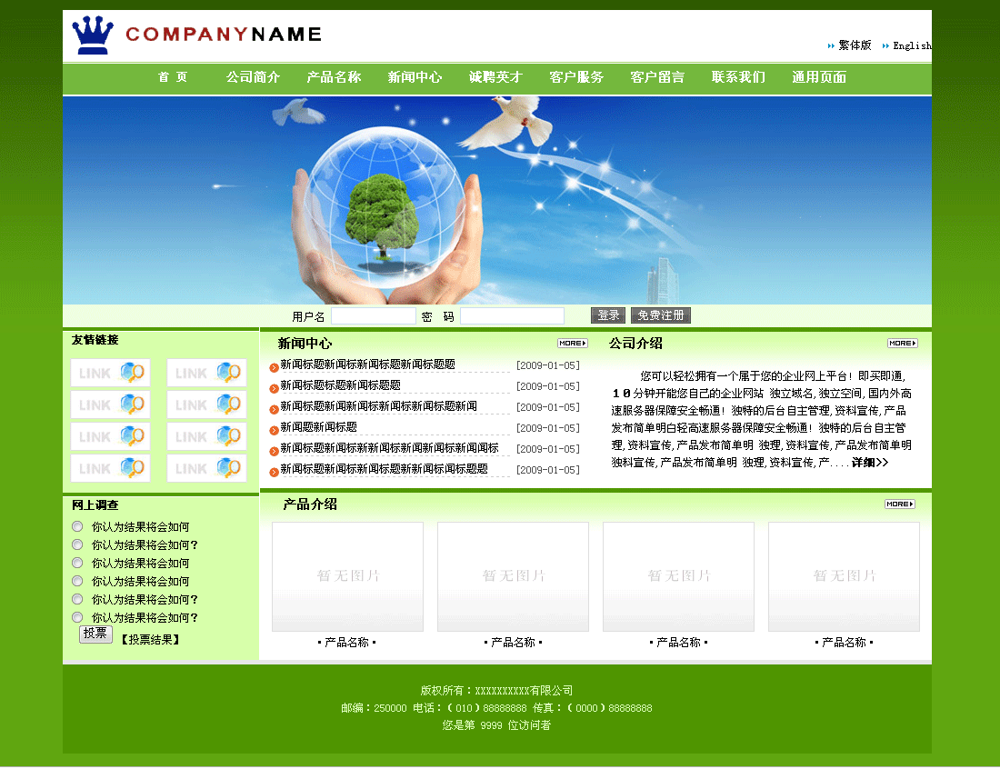Click the bottom-right LINK magnifier badge
Viewport: 1000px width, 769px height.
click(206, 468)
